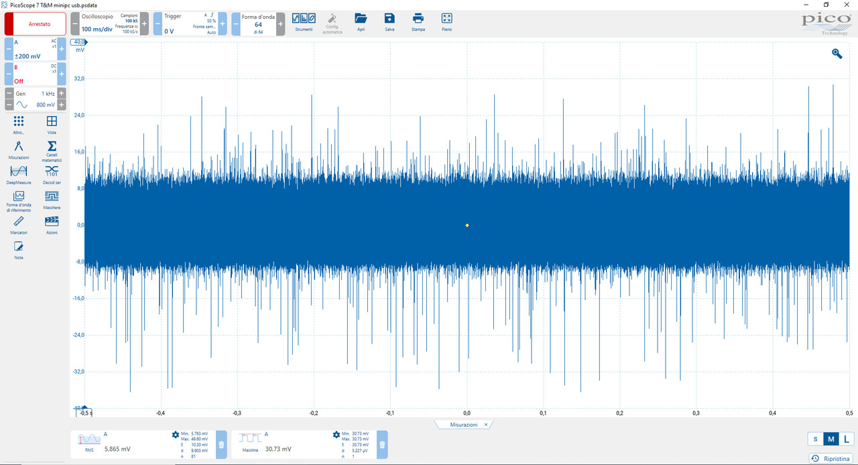Click the yellow trigger marker diamond

pos(467,225)
